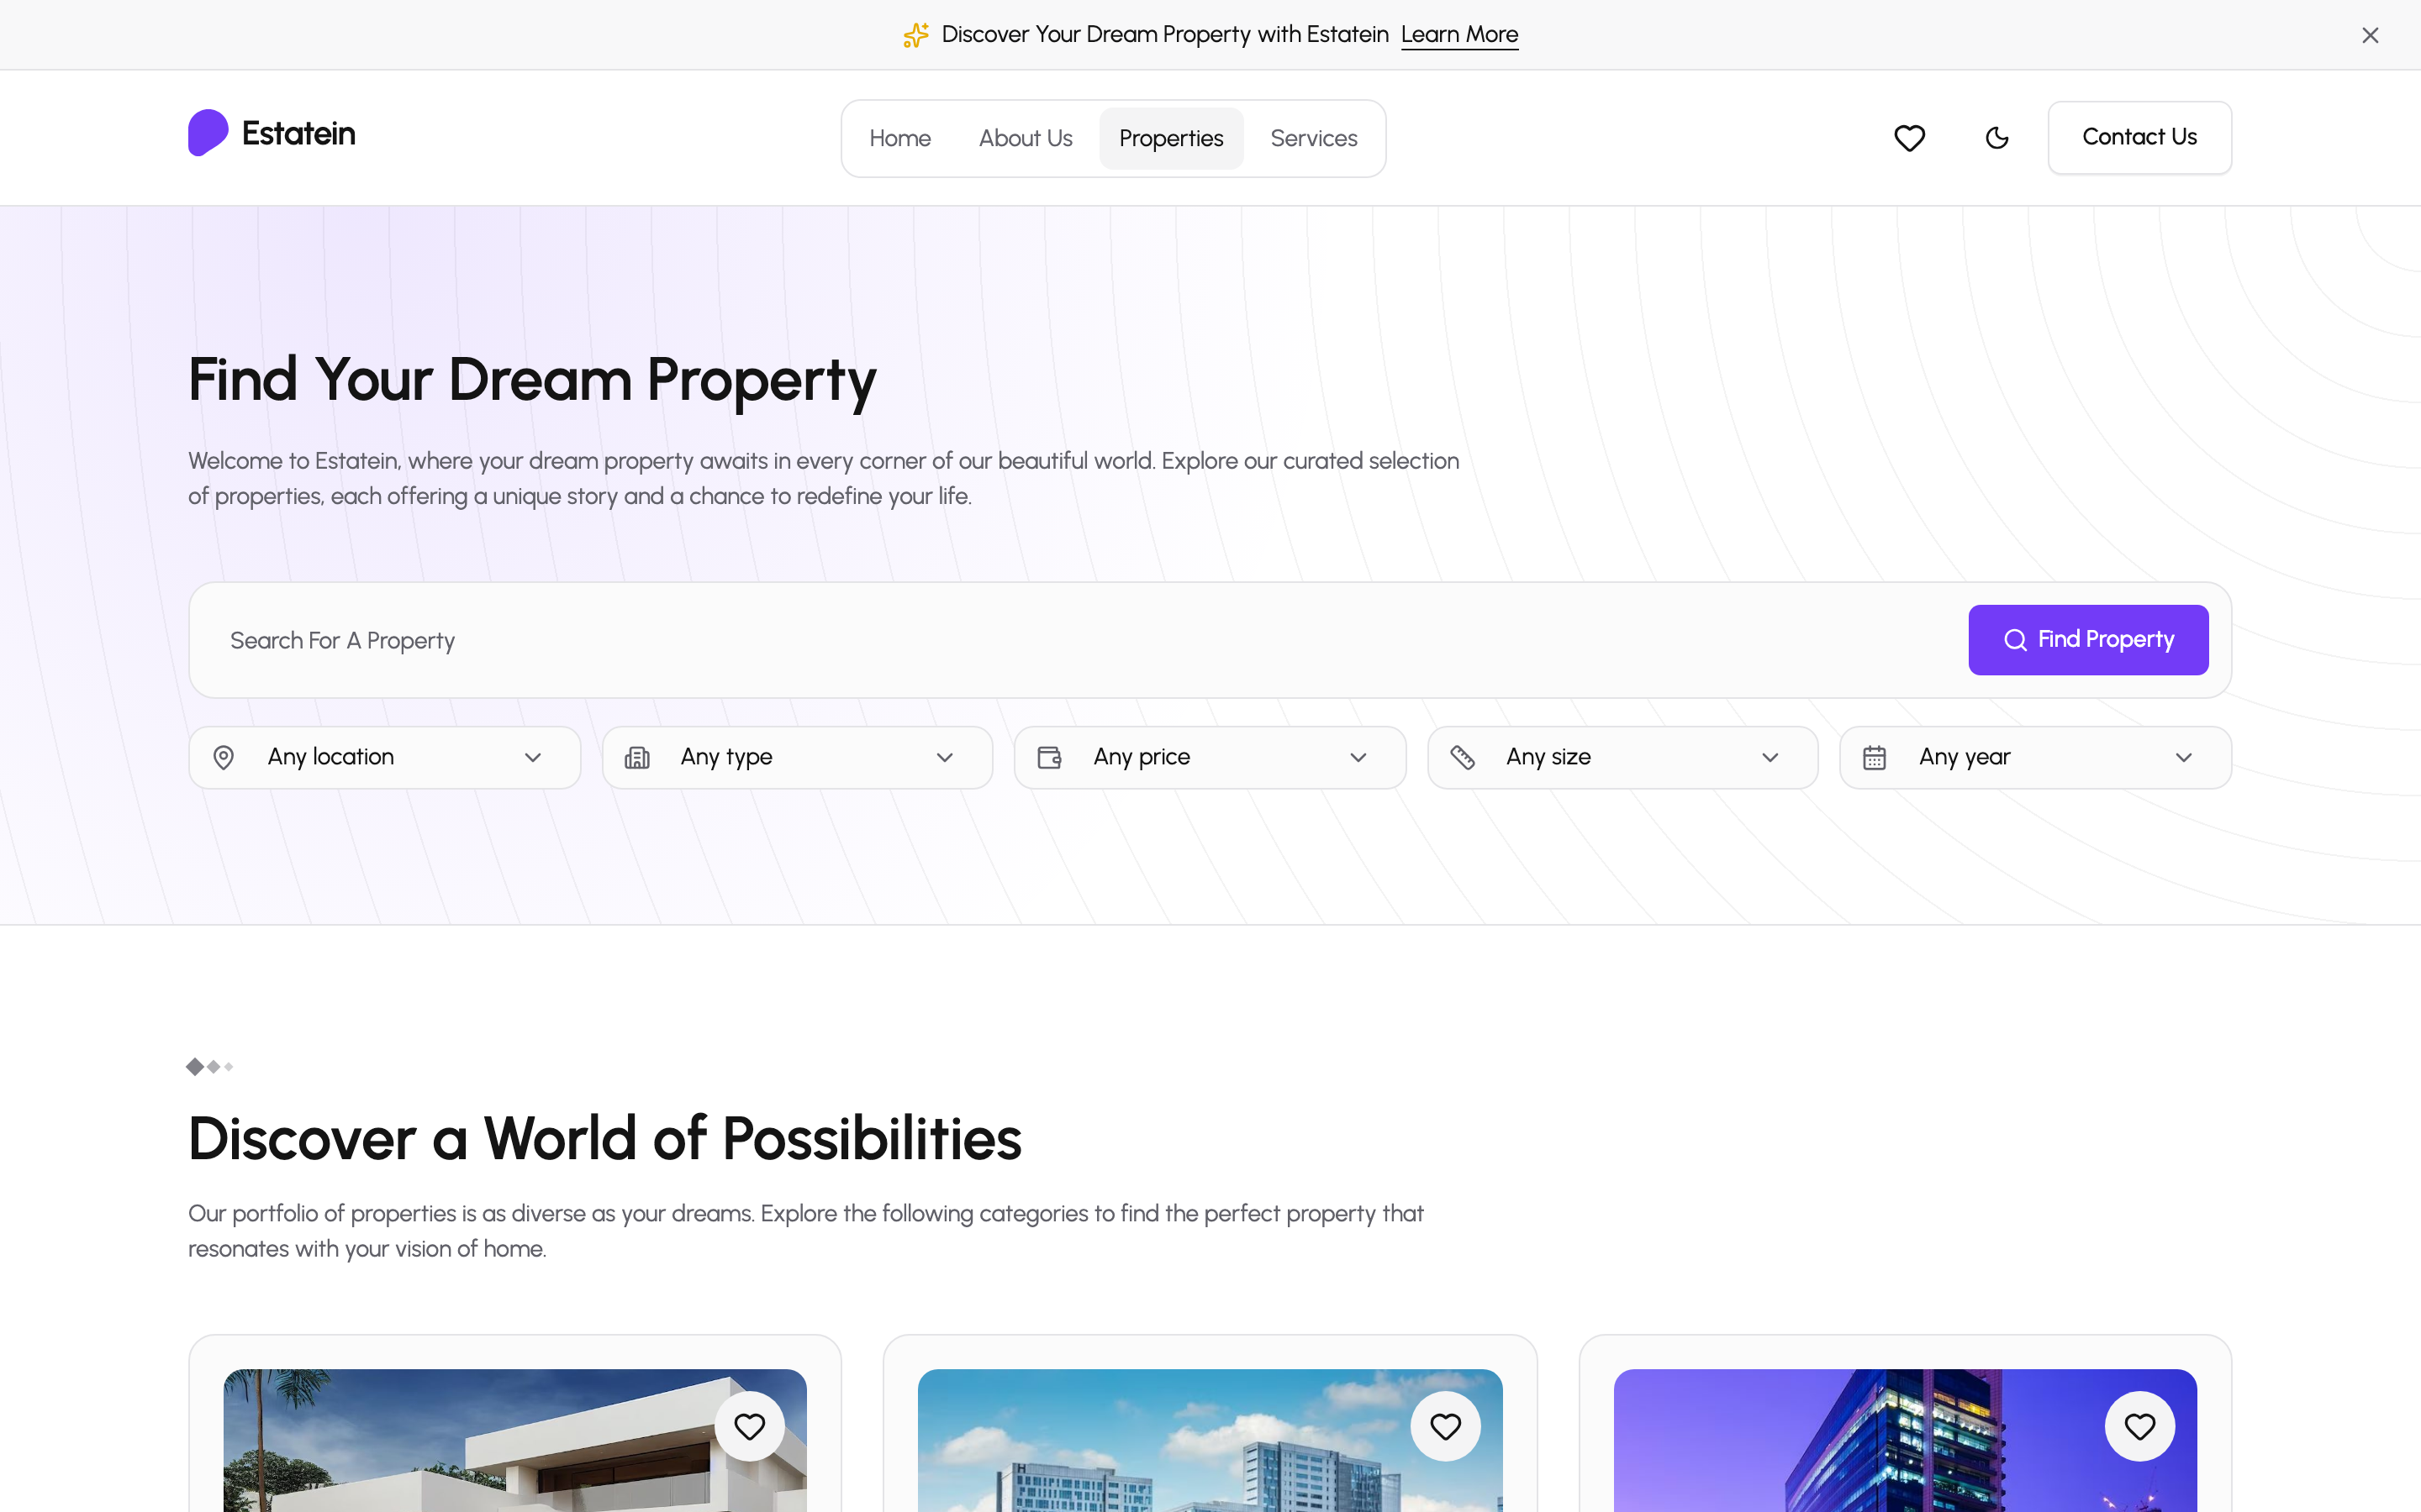This screenshot has height=1512, width=2421.
Task: Open the Any type dropdown
Action: click(797, 757)
